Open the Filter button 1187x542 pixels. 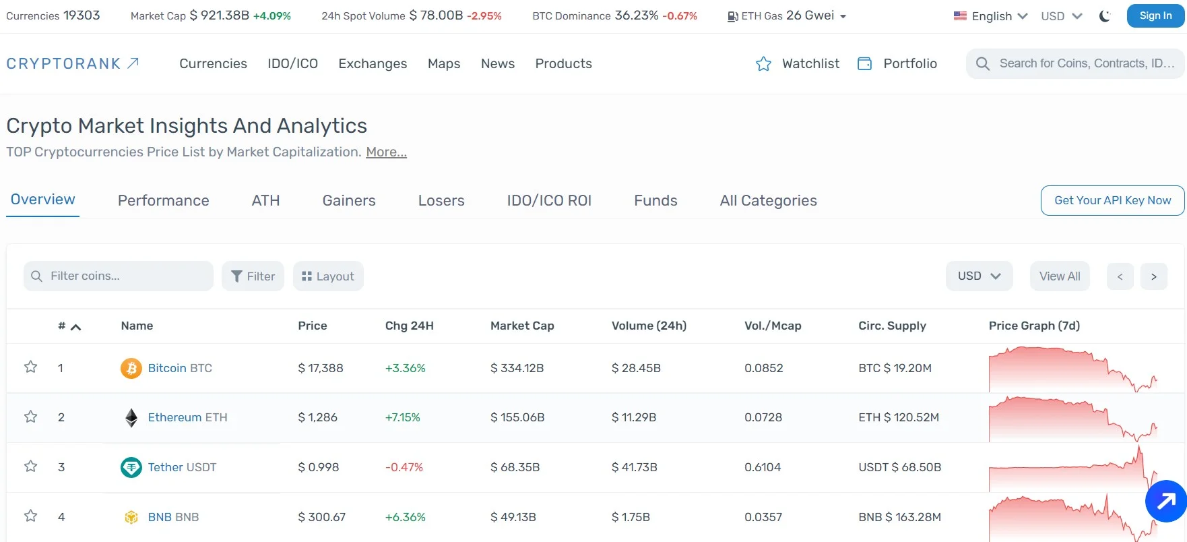tap(253, 276)
